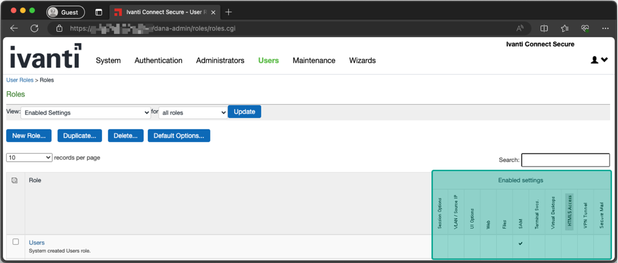Image resolution: width=618 pixels, height=263 pixels.
Task: Click the User Roles breadcrumb link
Action: pos(20,80)
